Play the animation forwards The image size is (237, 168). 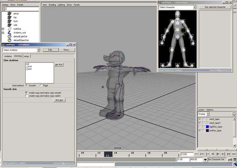[218, 154]
